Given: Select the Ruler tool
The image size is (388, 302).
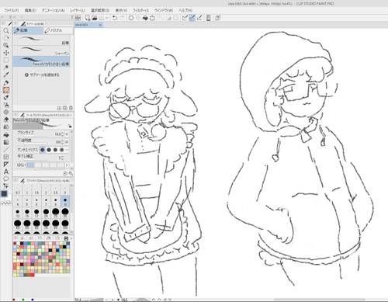Looking at the screenshot, I should [x=6, y=164].
